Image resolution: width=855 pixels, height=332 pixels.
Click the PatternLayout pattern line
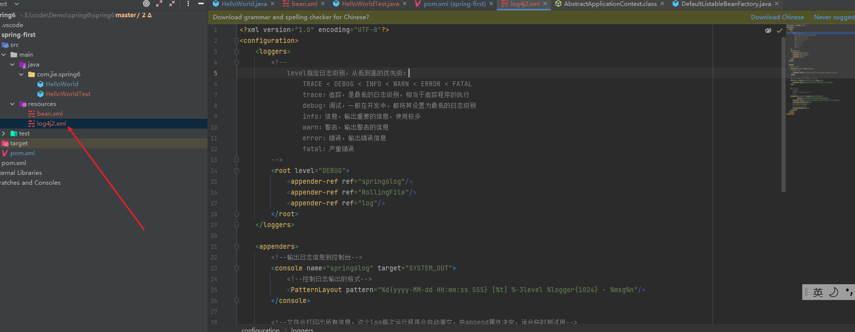(x=466, y=290)
